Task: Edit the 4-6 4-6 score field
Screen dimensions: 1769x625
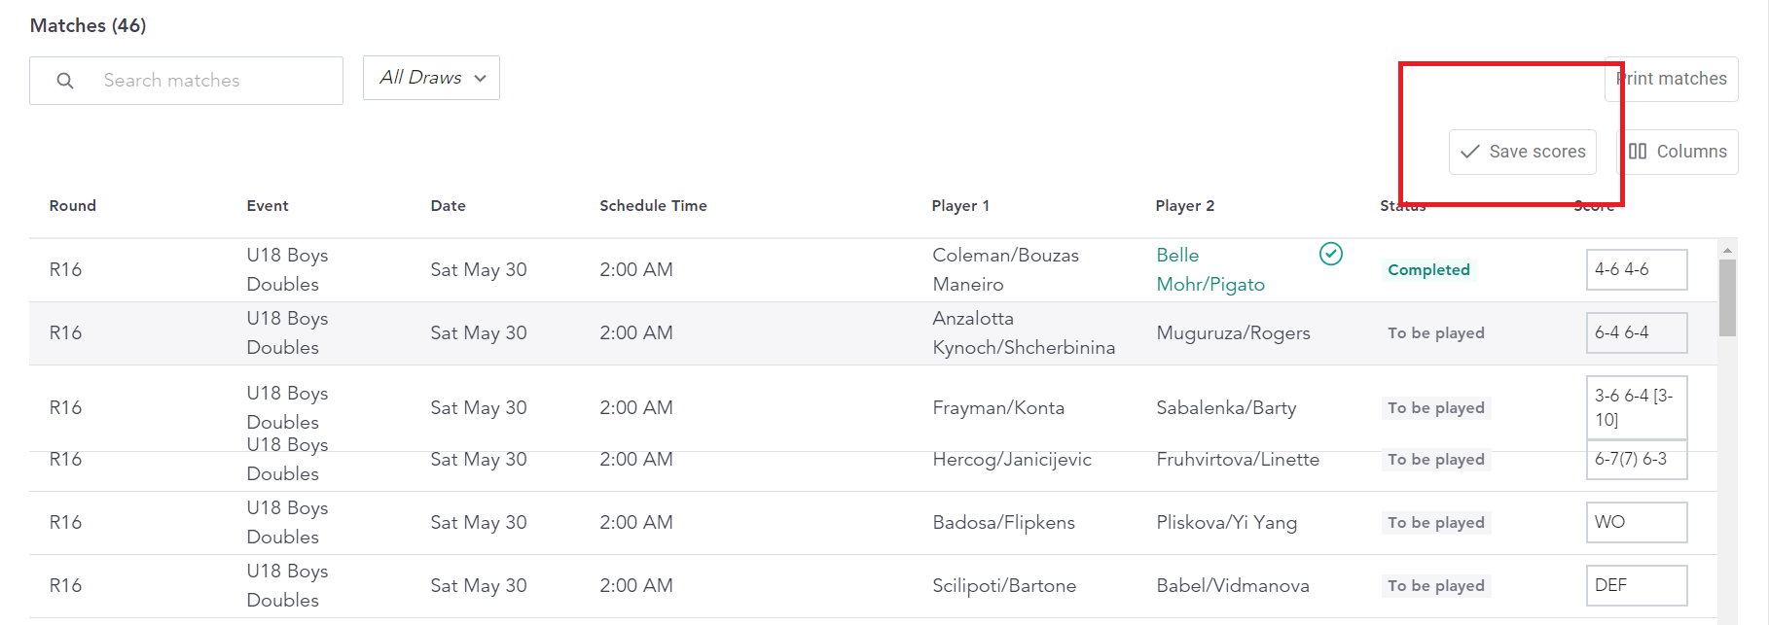Action: [1636, 269]
